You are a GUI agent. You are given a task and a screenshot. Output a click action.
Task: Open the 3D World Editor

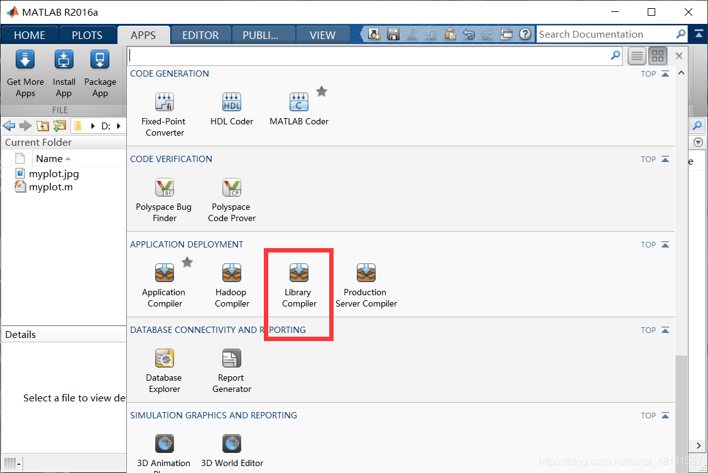(232, 450)
